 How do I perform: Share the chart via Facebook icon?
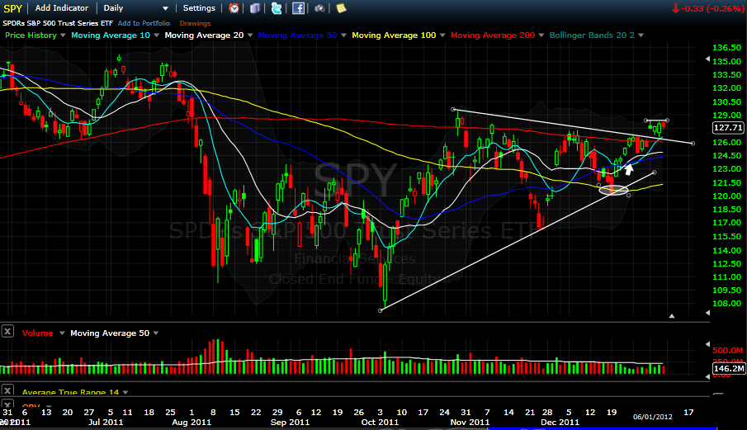point(298,8)
